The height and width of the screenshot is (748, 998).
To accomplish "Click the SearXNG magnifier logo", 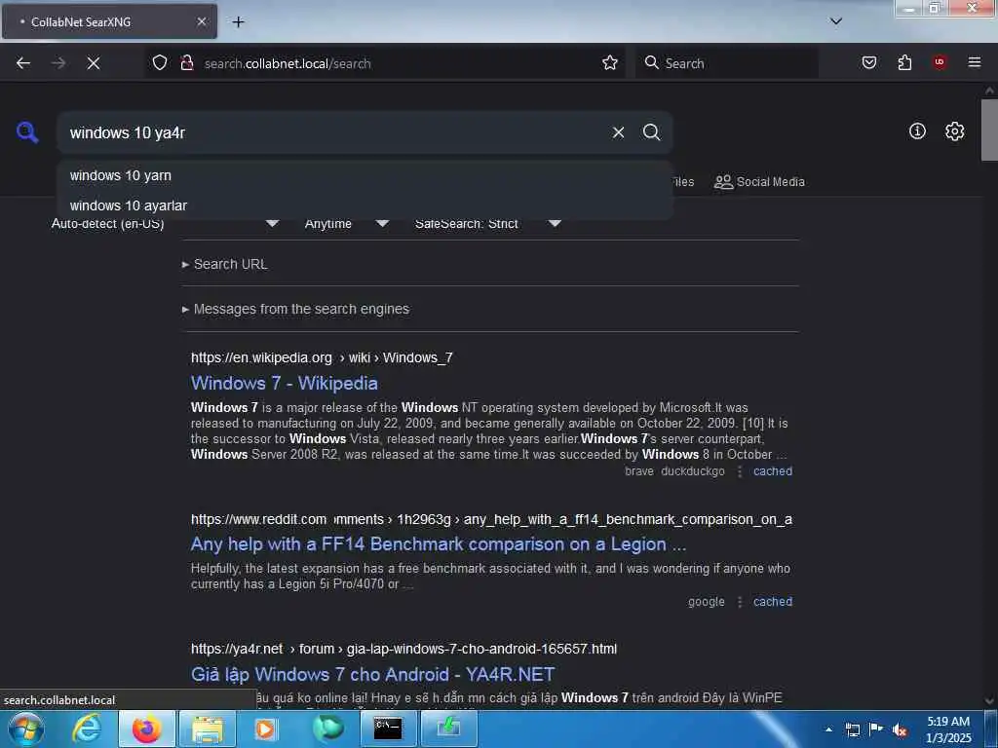I will point(27,132).
